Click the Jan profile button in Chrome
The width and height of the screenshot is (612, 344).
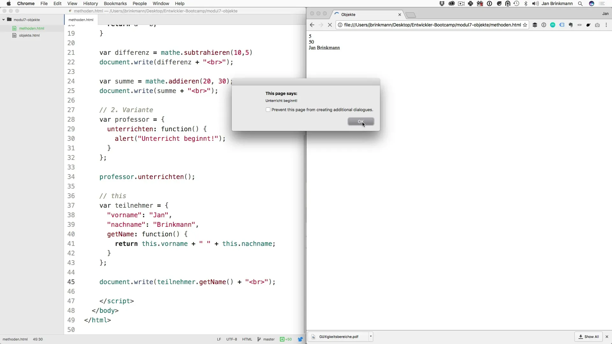click(605, 14)
